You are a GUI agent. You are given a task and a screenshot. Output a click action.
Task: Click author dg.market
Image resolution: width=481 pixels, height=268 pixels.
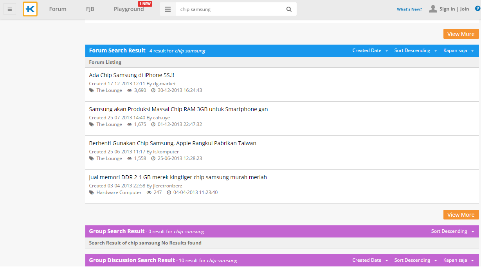tap(164, 84)
